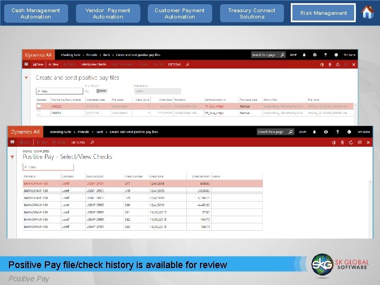Open settings gear in lower Dynamics AX window
Image resolution: width=380 pixels, height=285 pixels.
(x=326, y=132)
